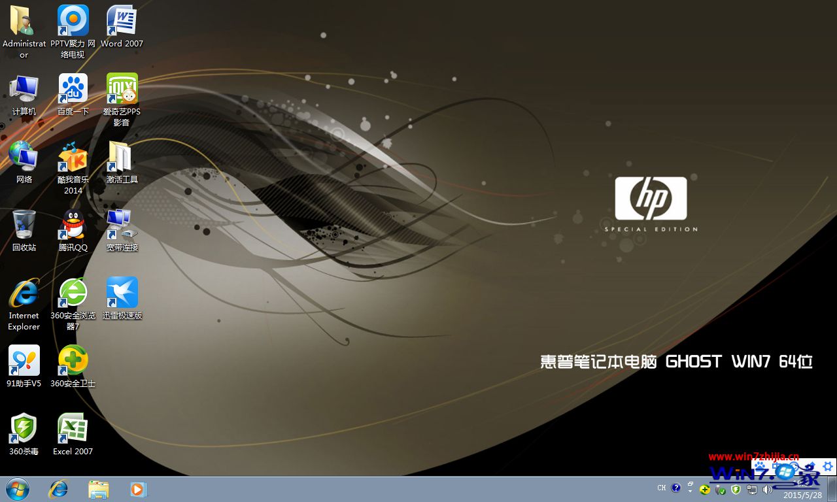Viewport: 837px width, 502px height.
Task: Open PPTV聚力网络电视 from the desktop
Action: (73, 20)
